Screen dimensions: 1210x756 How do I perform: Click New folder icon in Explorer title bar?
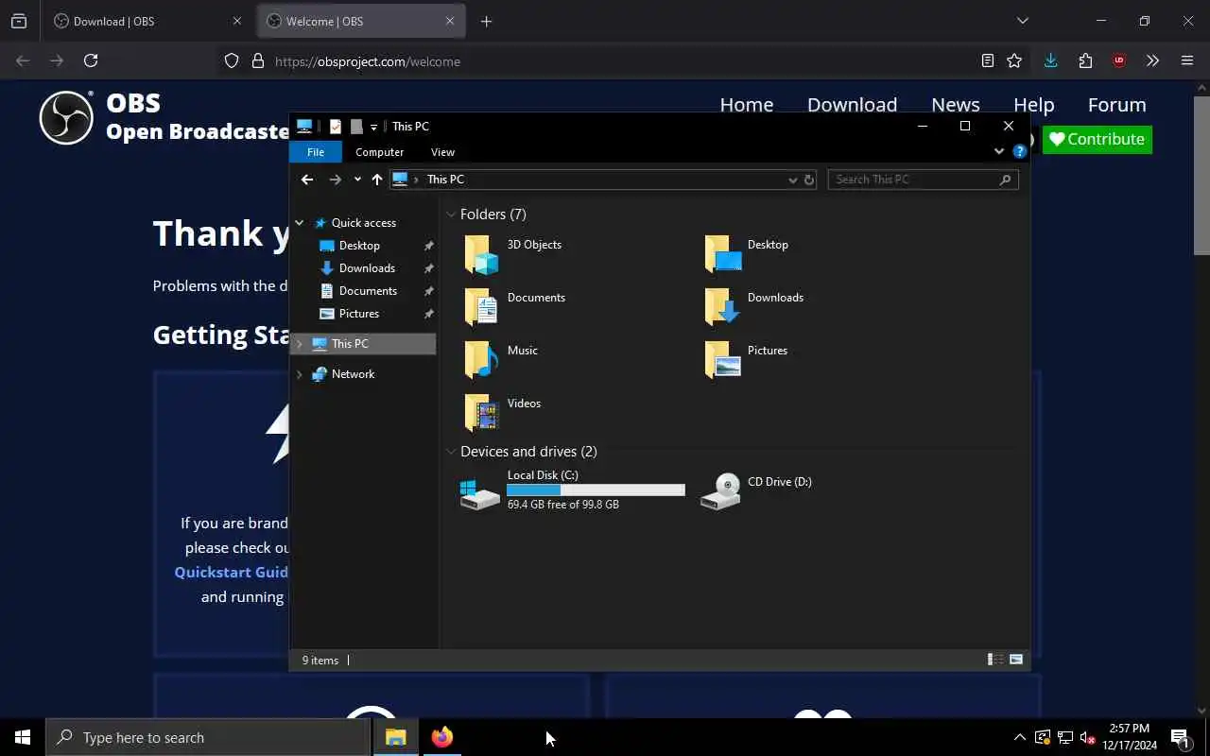(x=356, y=127)
